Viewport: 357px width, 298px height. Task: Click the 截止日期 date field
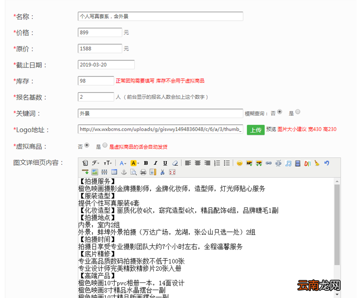click(106, 65)
